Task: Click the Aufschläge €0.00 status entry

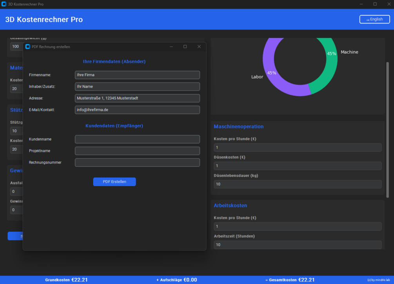Action: [x=177, y=280]
